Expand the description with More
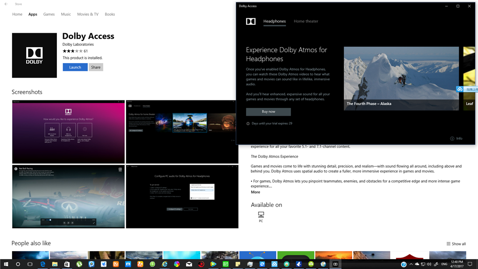Image resolution: width=478 pixels, height=269 pixels. click(x=255, y=192)
